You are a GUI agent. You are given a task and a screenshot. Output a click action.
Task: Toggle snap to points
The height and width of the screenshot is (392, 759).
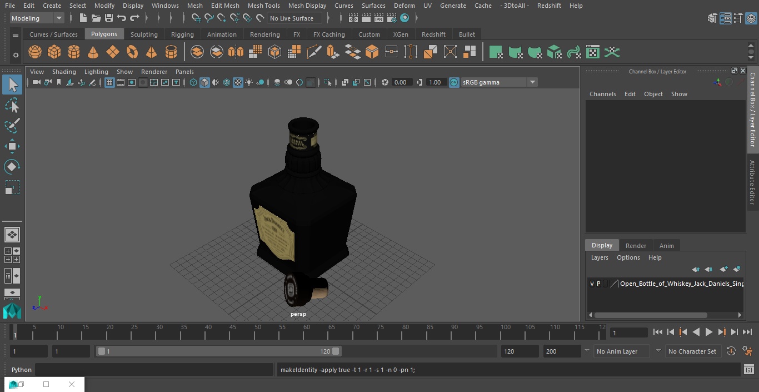click(222, 18)
